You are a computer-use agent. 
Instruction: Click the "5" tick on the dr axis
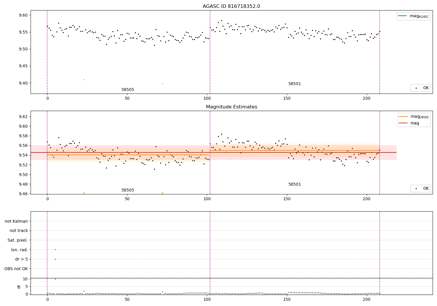(x=27, y=286)
